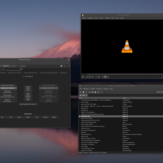The image size is (163, 163).
Task: Switch to the Containers tab
Action: (64, 73)
